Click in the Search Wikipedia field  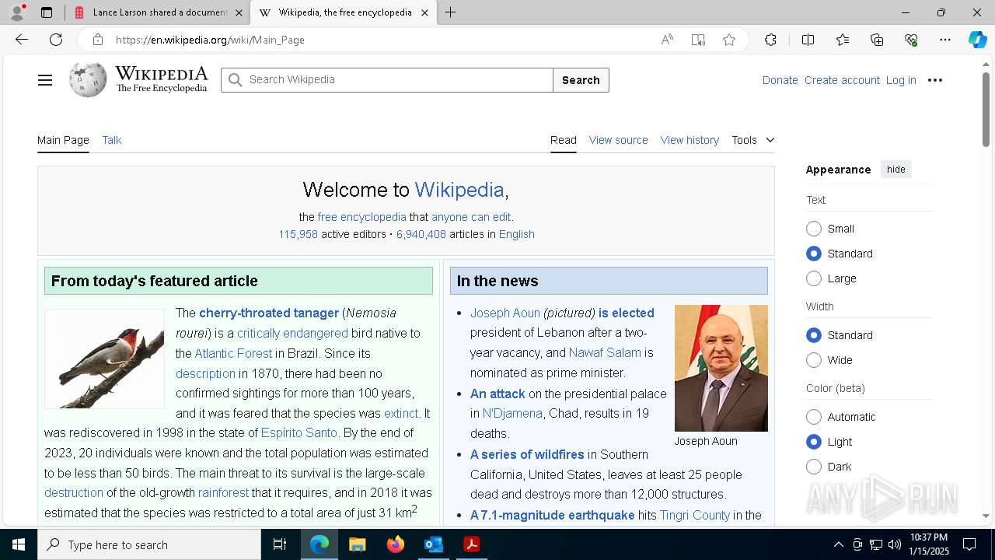click(387, 80)
